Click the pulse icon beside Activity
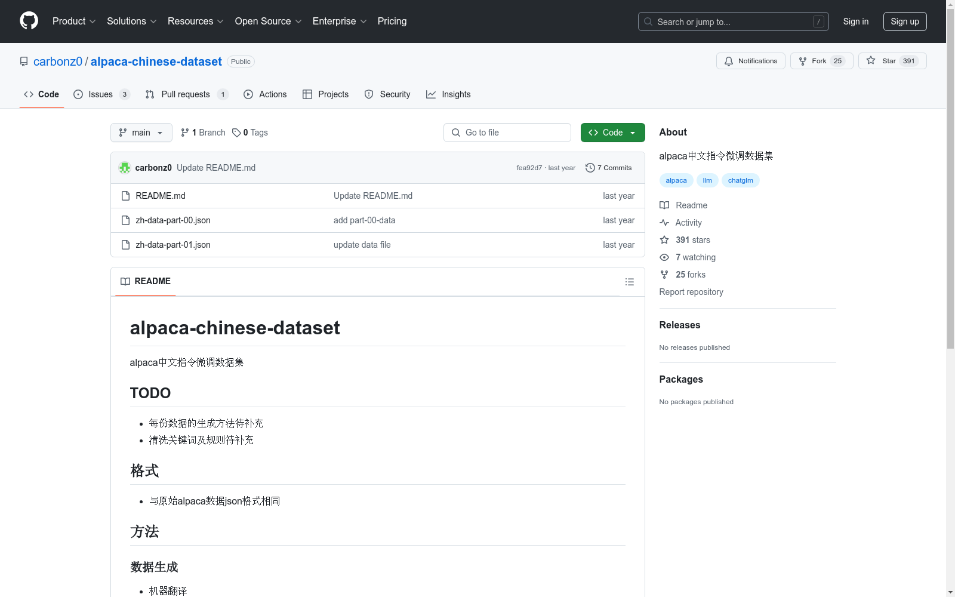This screenshot has width=955, height=597. tap(664, 223)
